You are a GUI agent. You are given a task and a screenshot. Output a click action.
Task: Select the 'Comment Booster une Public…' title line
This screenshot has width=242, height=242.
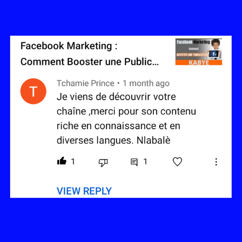click(90, 62)
